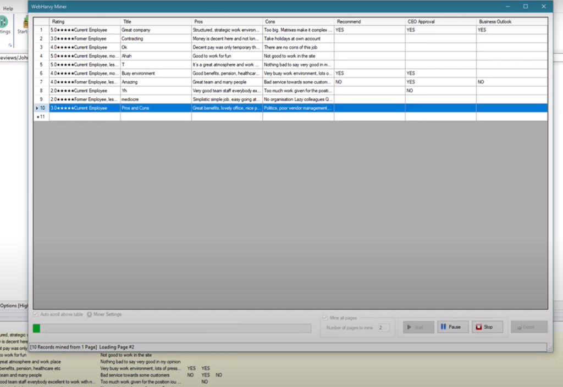Screen dimensions: 563x387
Task: Toggle the Mine all pages checkbox
Action: click(325, 318)
